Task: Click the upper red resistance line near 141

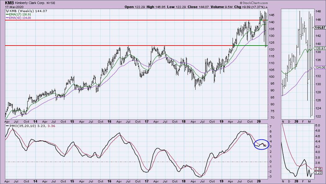Action: [x=136, y=20]
